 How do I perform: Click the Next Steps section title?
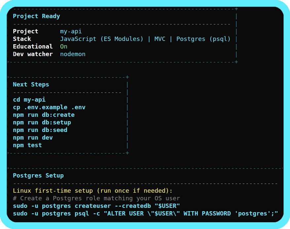31,84
